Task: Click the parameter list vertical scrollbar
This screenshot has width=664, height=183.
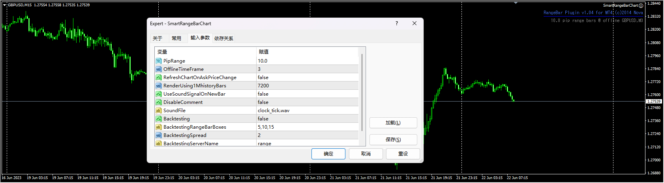Action: (362, 92)
